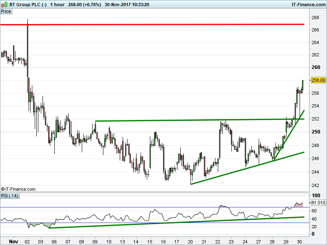Click the 27 date label on time axis

point(259,242)
